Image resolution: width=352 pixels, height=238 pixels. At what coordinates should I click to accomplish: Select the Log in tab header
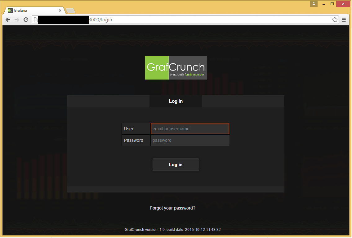point(176,101)
